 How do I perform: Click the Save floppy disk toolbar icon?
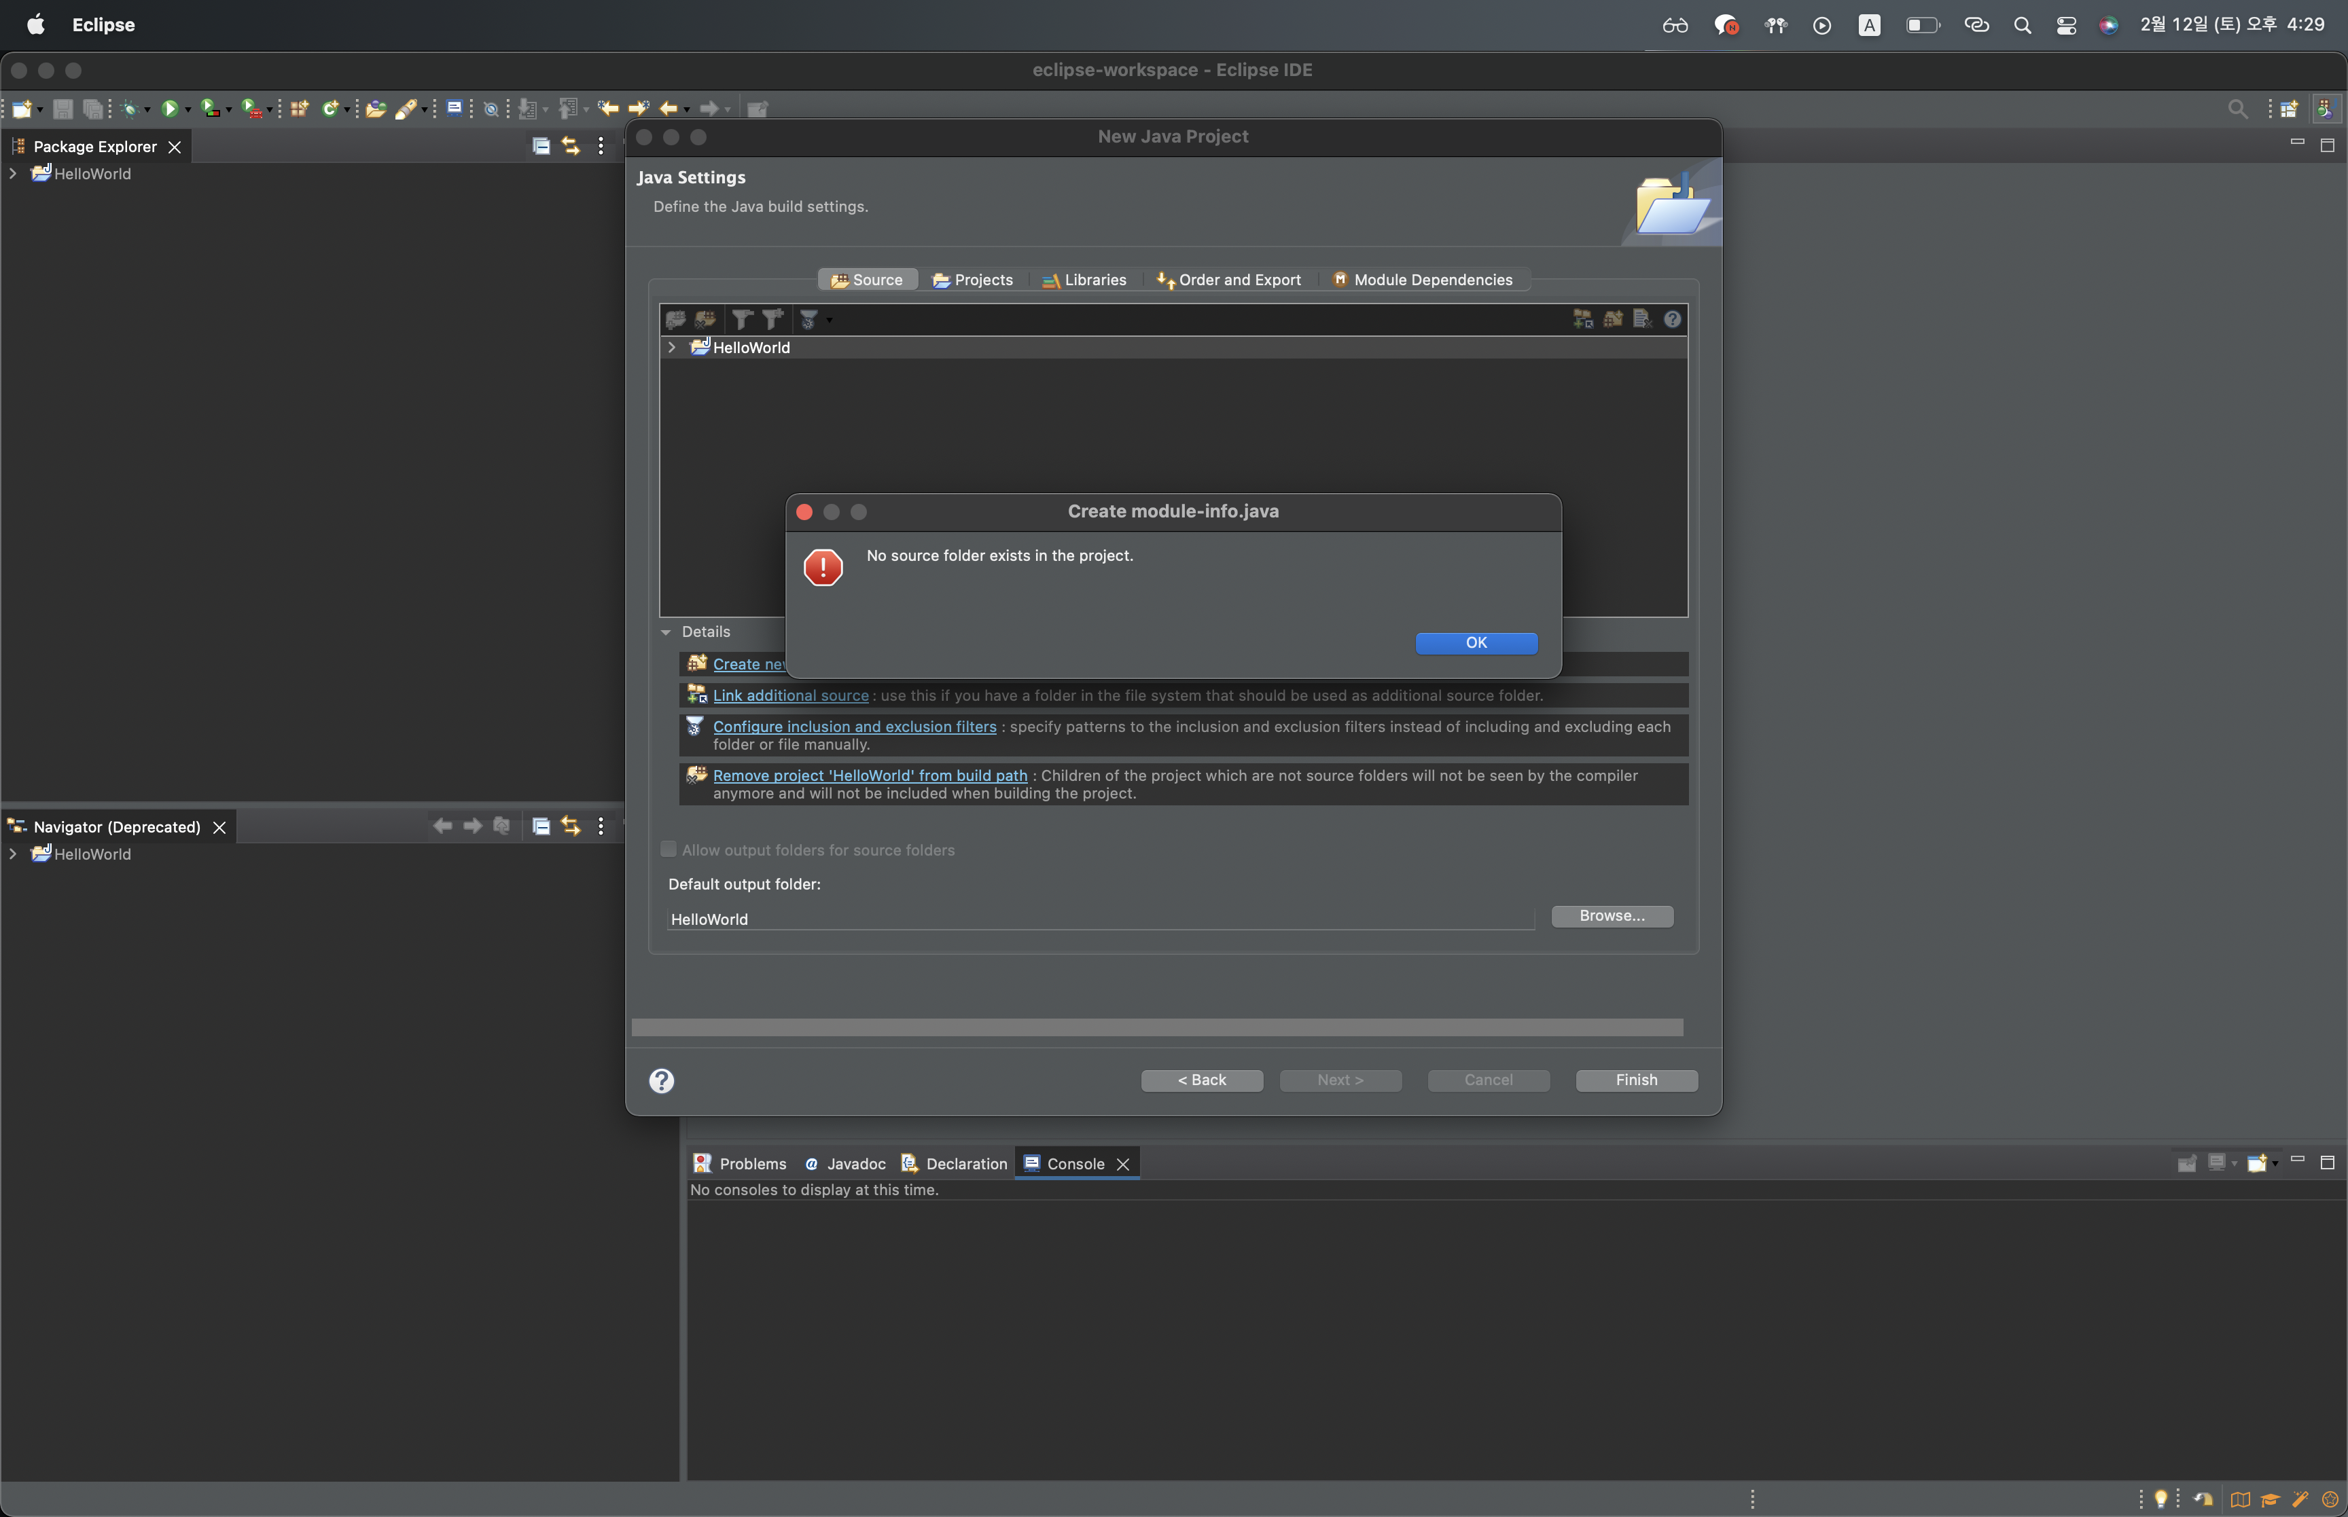(63, 109)
